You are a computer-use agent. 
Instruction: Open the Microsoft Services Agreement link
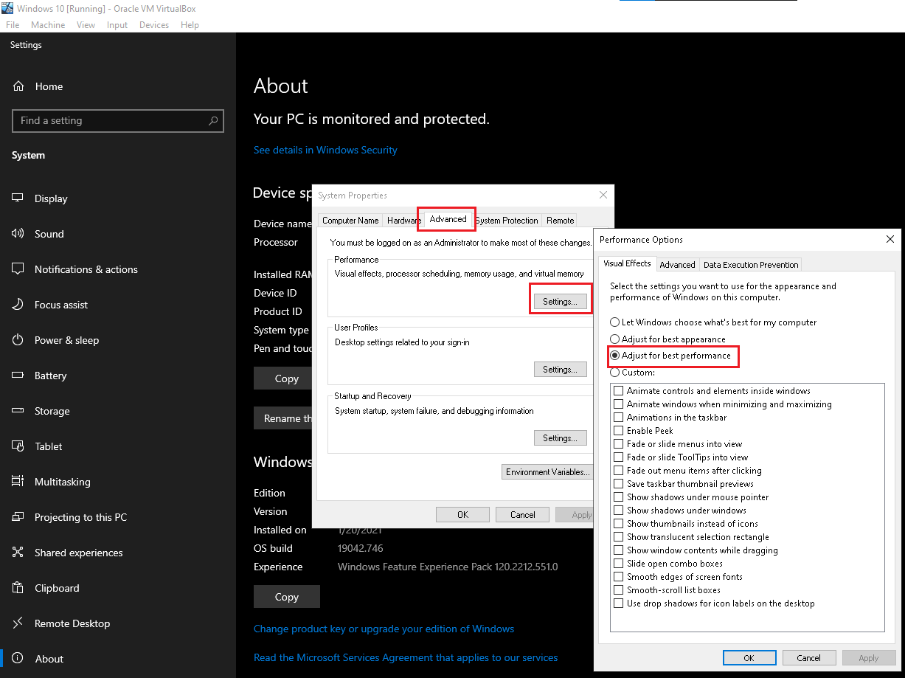pyautogui.click(x=406, y=657)
